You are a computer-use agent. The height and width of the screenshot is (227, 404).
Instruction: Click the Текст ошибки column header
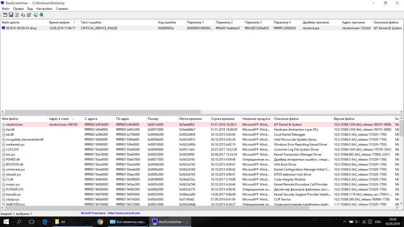point(118,22)
